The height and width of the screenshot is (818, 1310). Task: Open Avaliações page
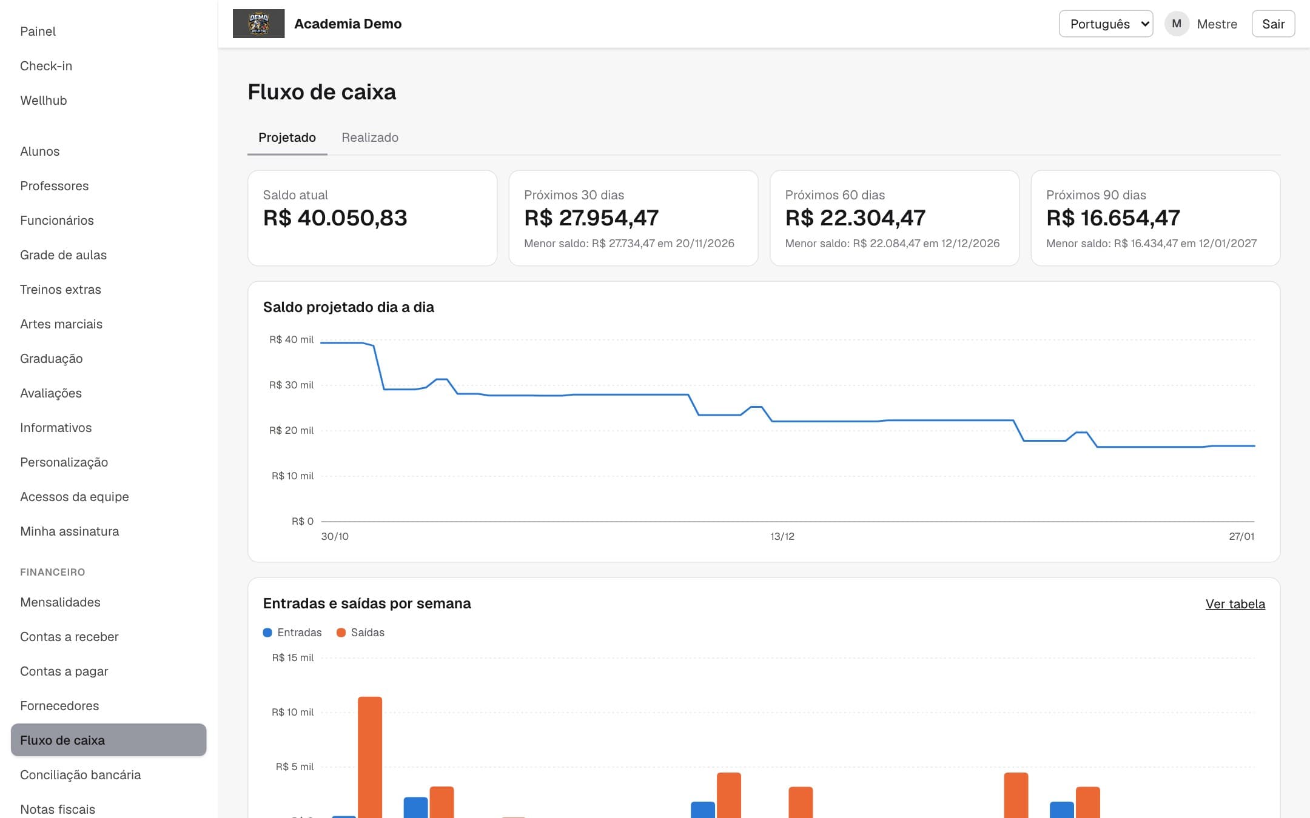point(109,393)
